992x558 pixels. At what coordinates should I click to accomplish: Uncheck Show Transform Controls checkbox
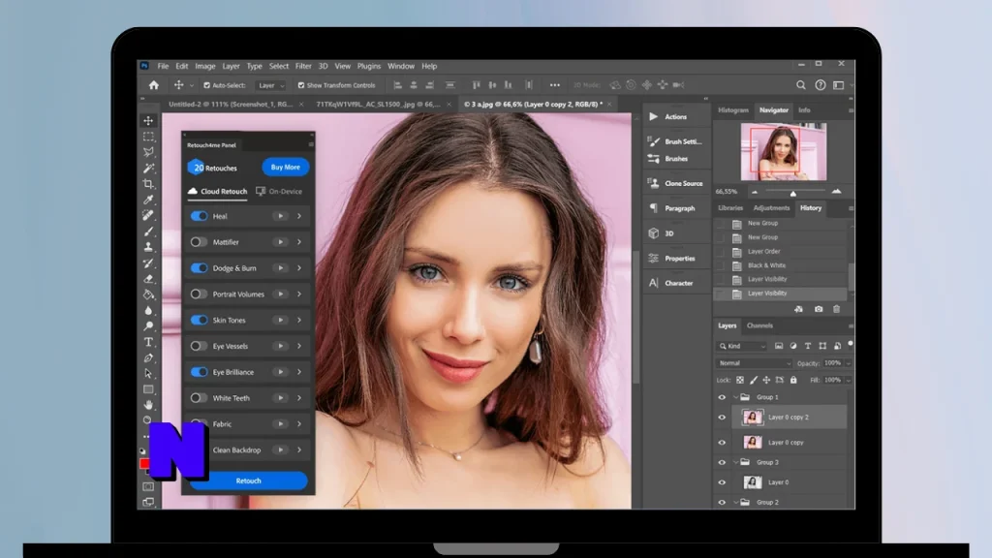[301, 85]
